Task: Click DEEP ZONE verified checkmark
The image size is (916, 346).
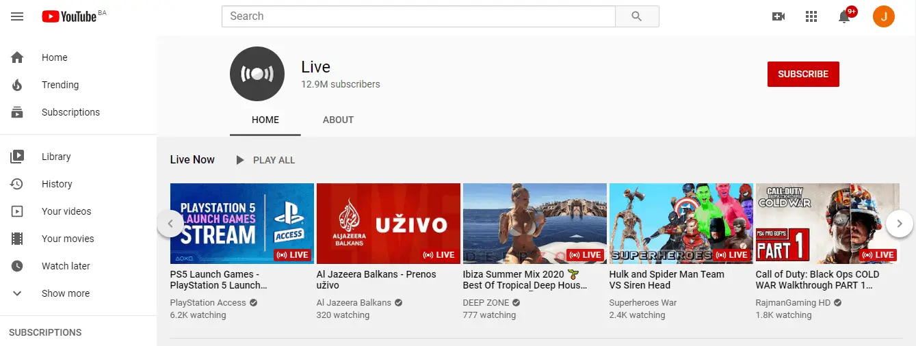Action: (516, 303)
